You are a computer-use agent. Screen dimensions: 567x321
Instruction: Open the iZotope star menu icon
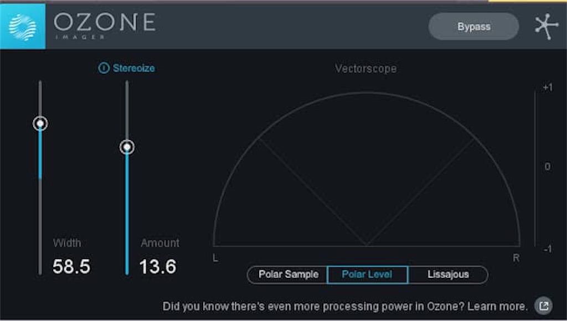pyautogui.click(x=547, y=27)
